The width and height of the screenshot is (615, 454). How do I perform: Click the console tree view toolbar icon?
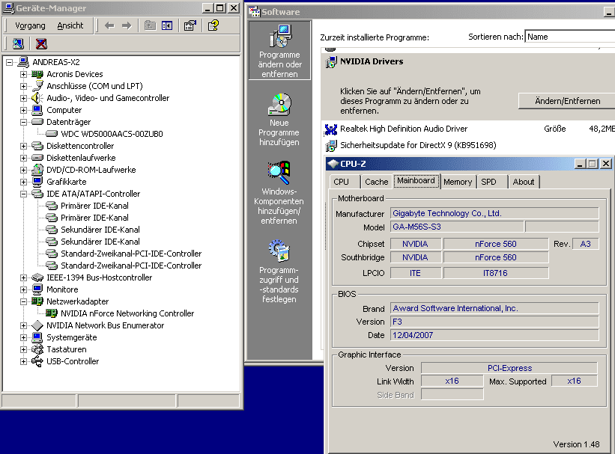point(167,26)
